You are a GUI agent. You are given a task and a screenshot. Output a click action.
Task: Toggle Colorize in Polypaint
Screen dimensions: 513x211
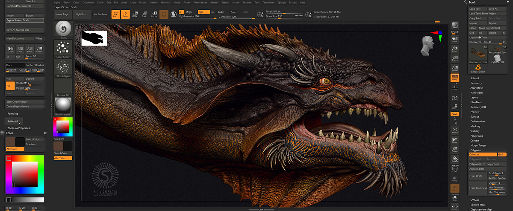pos(483,154)
